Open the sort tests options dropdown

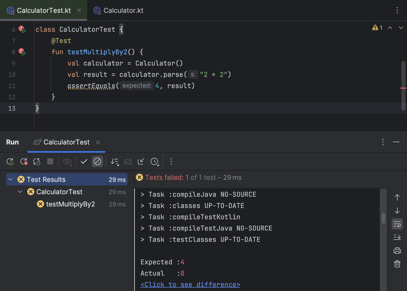(115, 162)
